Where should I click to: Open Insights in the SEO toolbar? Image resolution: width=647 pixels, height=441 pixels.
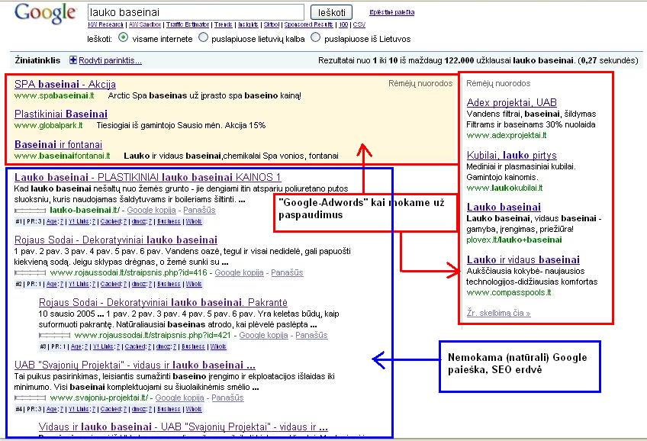(x=248, y=24)
